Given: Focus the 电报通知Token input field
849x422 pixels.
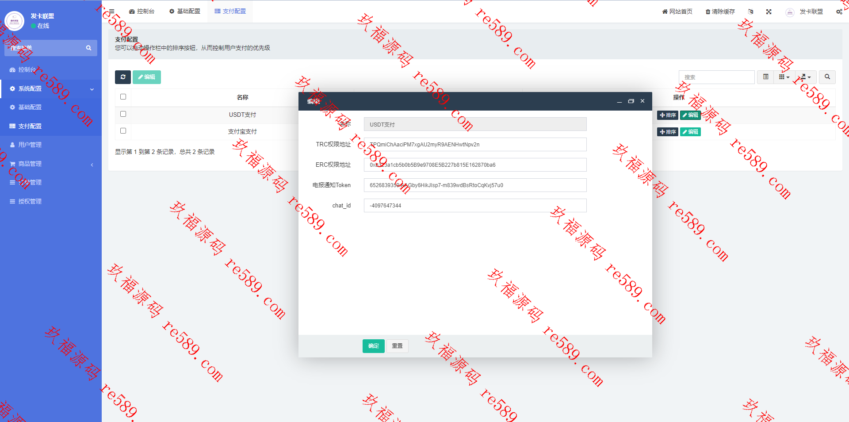Looking at the screenshot, I should point(475,185).
